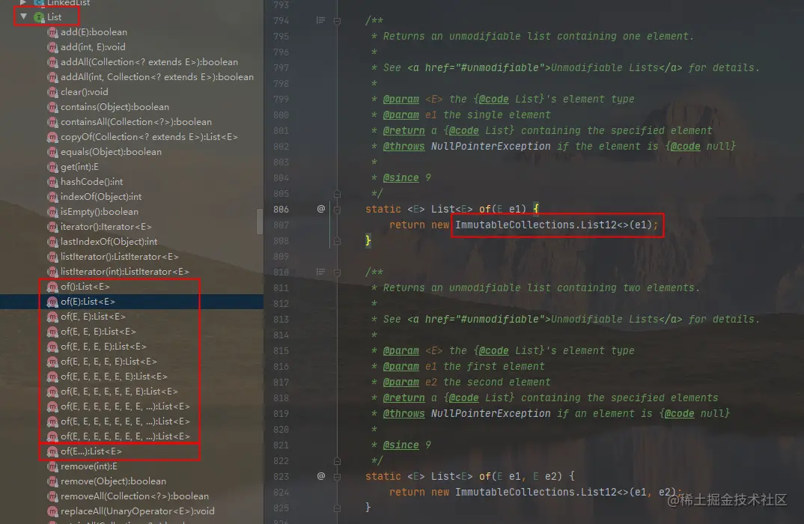The width and height of the screenshot is (804, 524).
Task: Fold the of(E e1) method at line 806
Action: pos(337,209)
